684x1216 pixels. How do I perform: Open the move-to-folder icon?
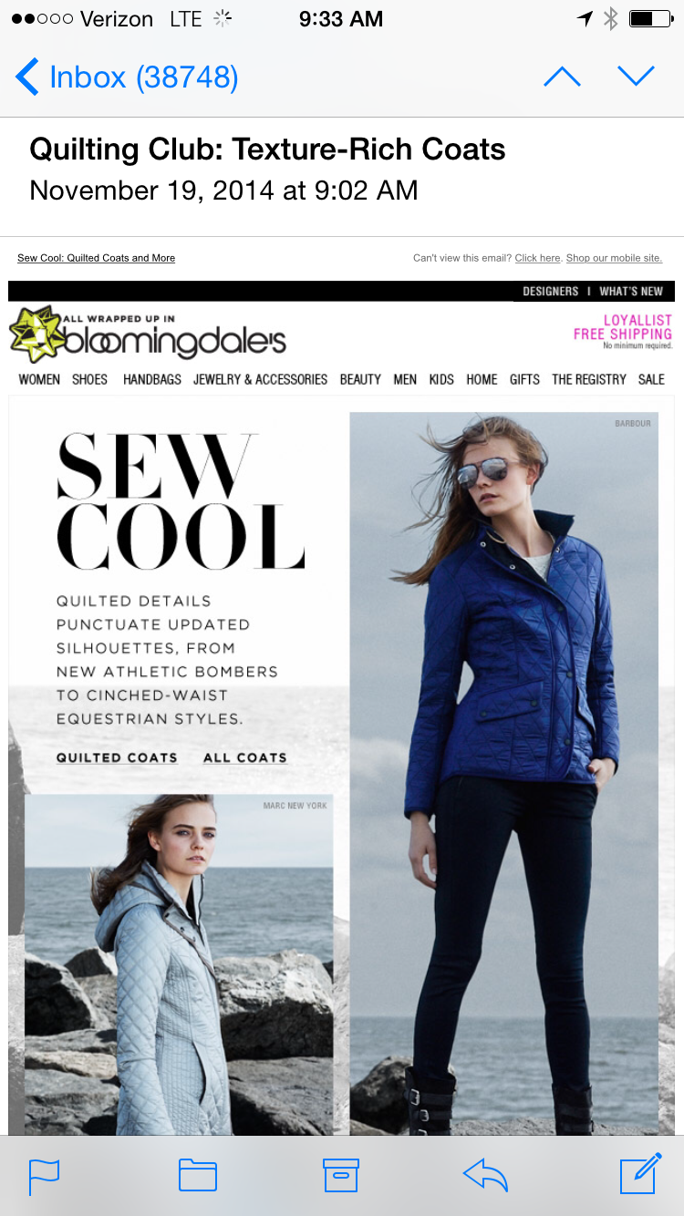pyautogui.click(x=198, y=1175)
